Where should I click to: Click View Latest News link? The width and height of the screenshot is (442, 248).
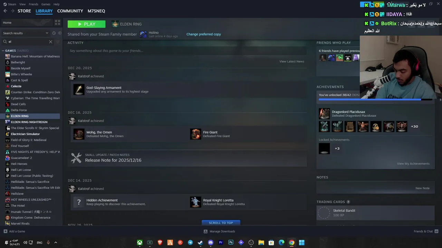[292, 61]
